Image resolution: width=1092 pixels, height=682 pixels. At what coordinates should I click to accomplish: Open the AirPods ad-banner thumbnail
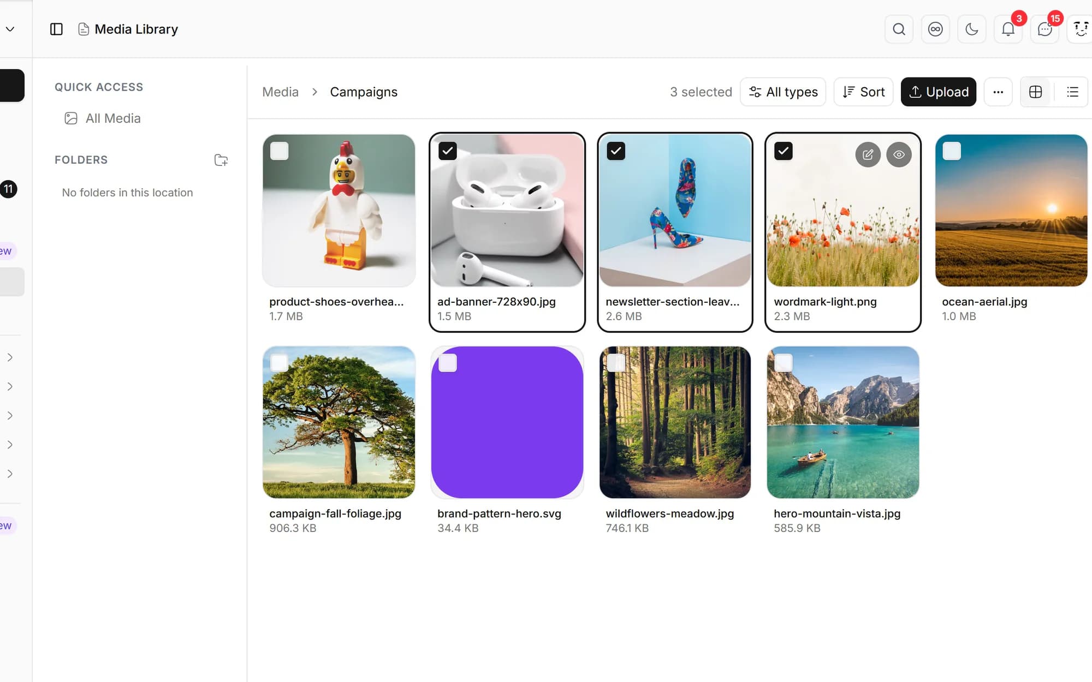point(507,211)
